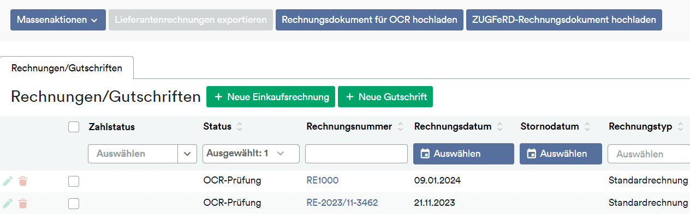Click Rechnungsdokument für OCR hochladen
The width and height of the screenshot is (690, 214).
[370, 20]
